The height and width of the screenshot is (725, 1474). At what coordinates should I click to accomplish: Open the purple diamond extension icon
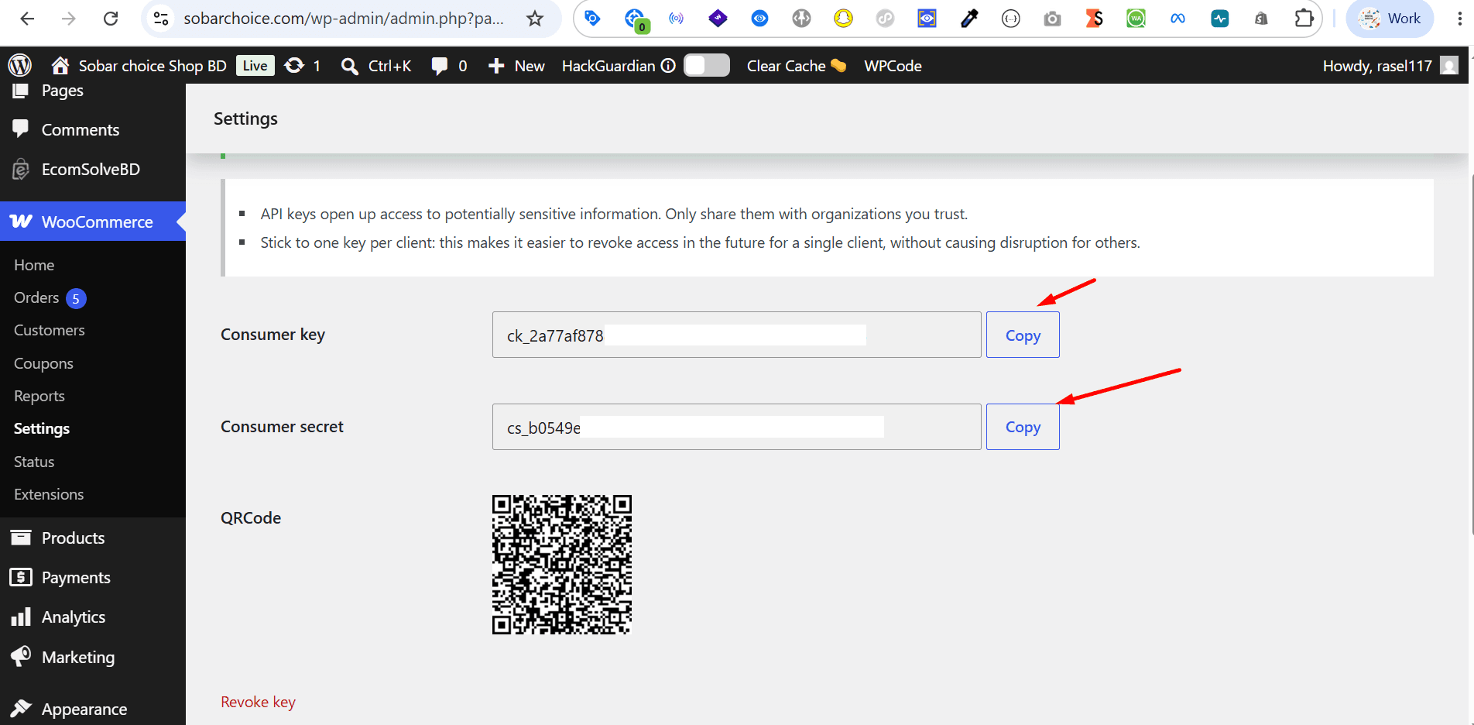718,19
